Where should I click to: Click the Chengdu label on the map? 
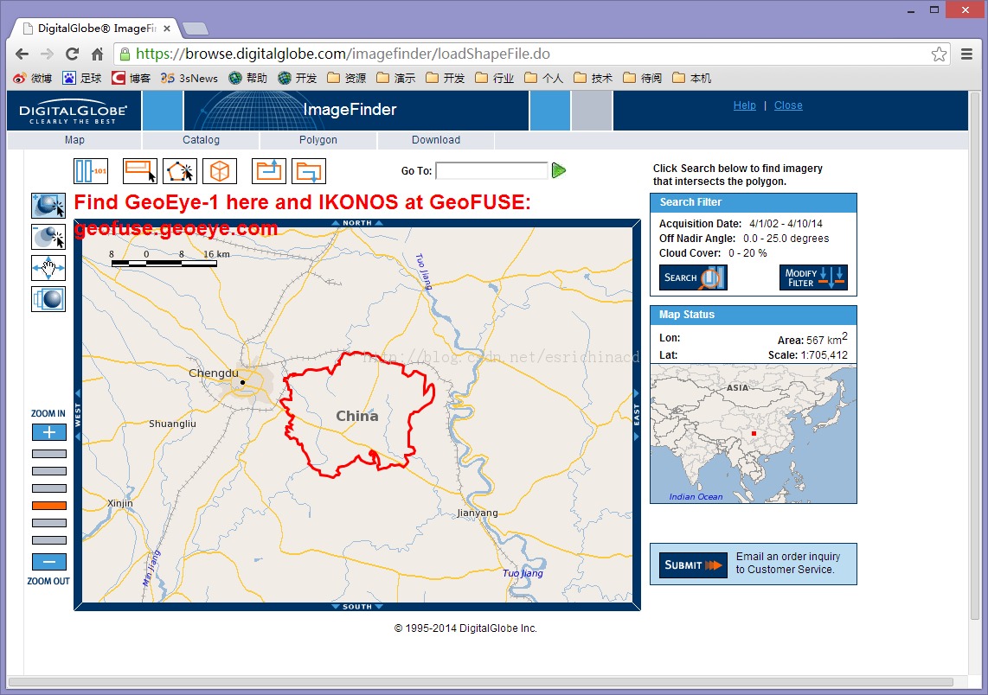(x=214, y=373)
